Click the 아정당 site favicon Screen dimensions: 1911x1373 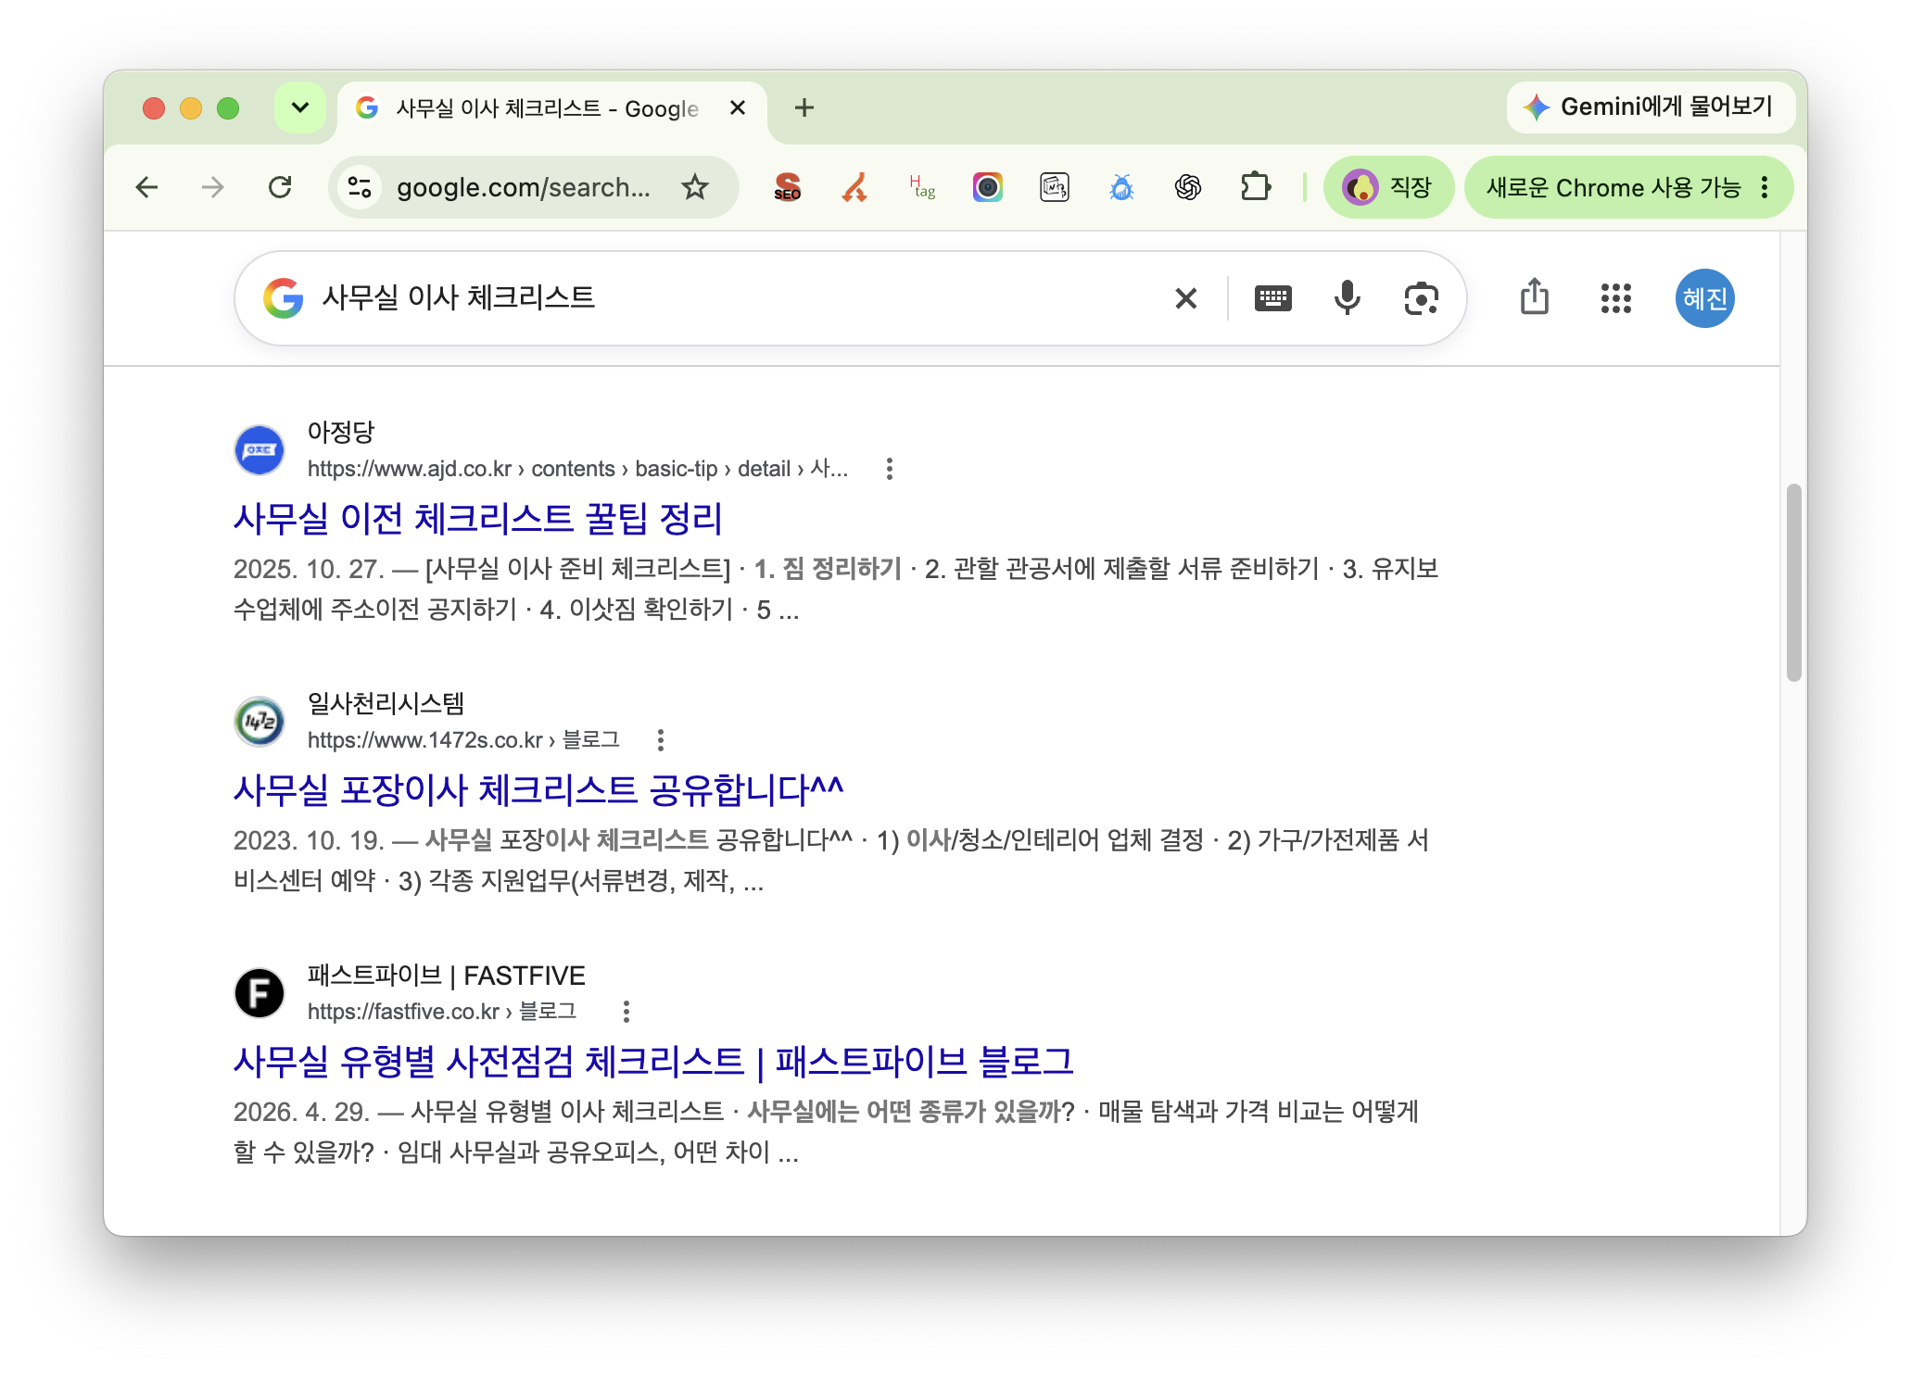click(259, 450)
